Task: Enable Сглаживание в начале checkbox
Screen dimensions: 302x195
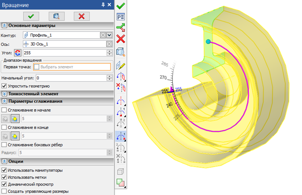Action: click(x=5, y=110)
